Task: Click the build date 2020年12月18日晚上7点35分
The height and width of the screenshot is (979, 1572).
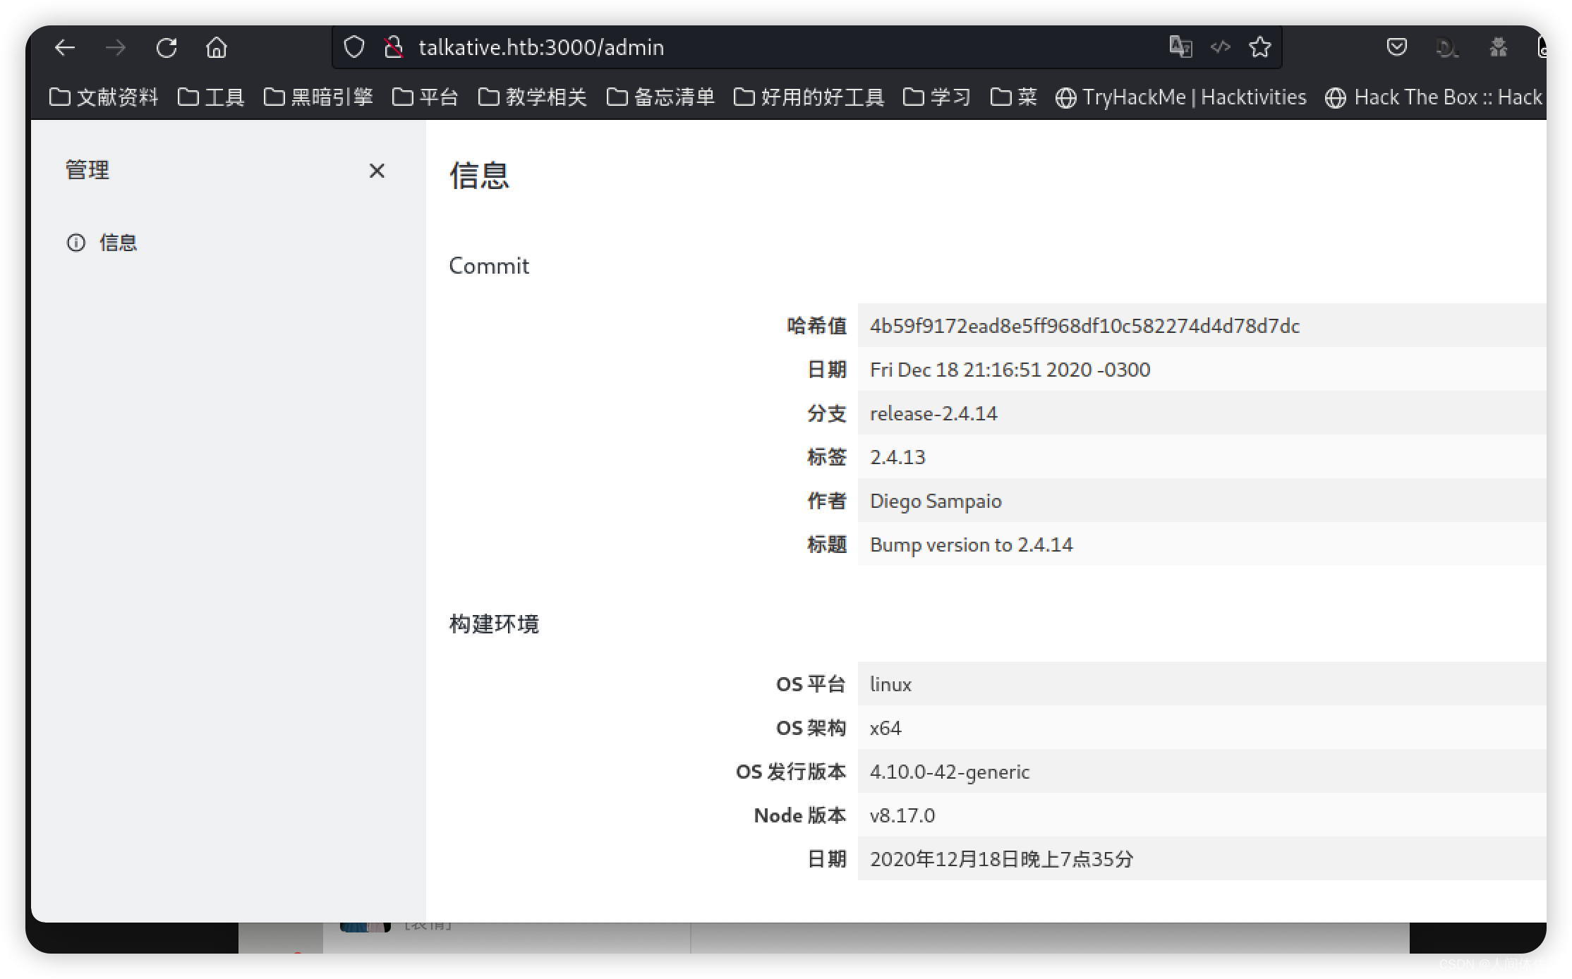Action: [x=1001, y=859]
